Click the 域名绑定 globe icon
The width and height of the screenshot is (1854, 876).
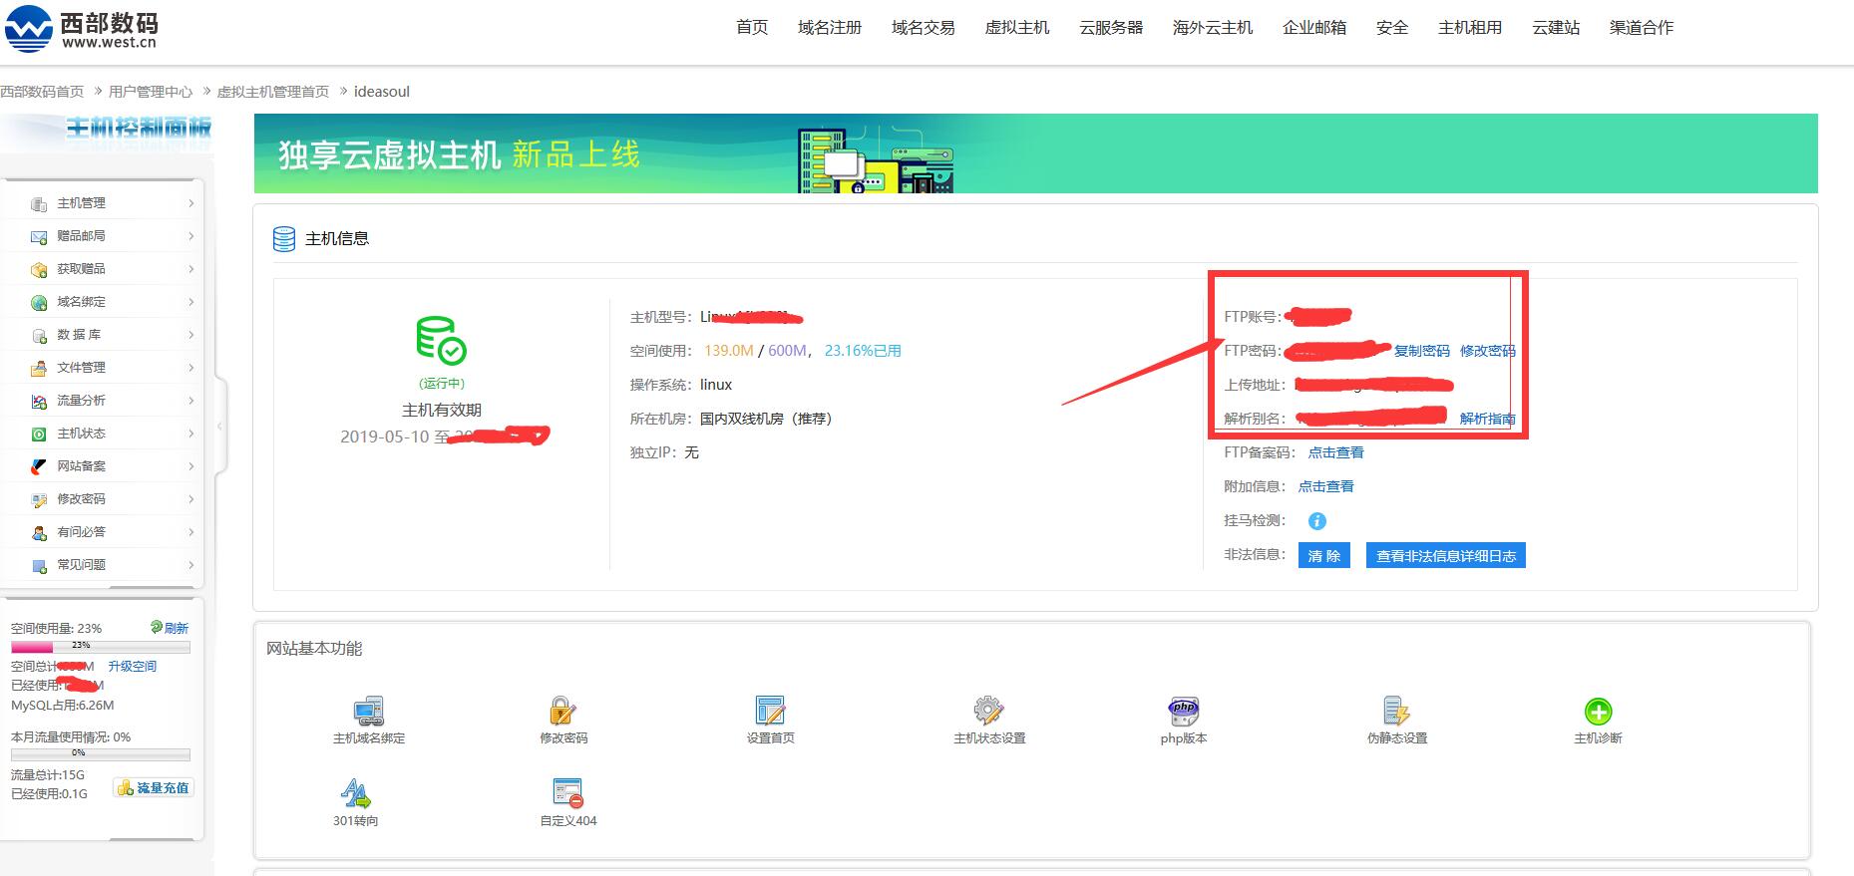click(39, 302)
